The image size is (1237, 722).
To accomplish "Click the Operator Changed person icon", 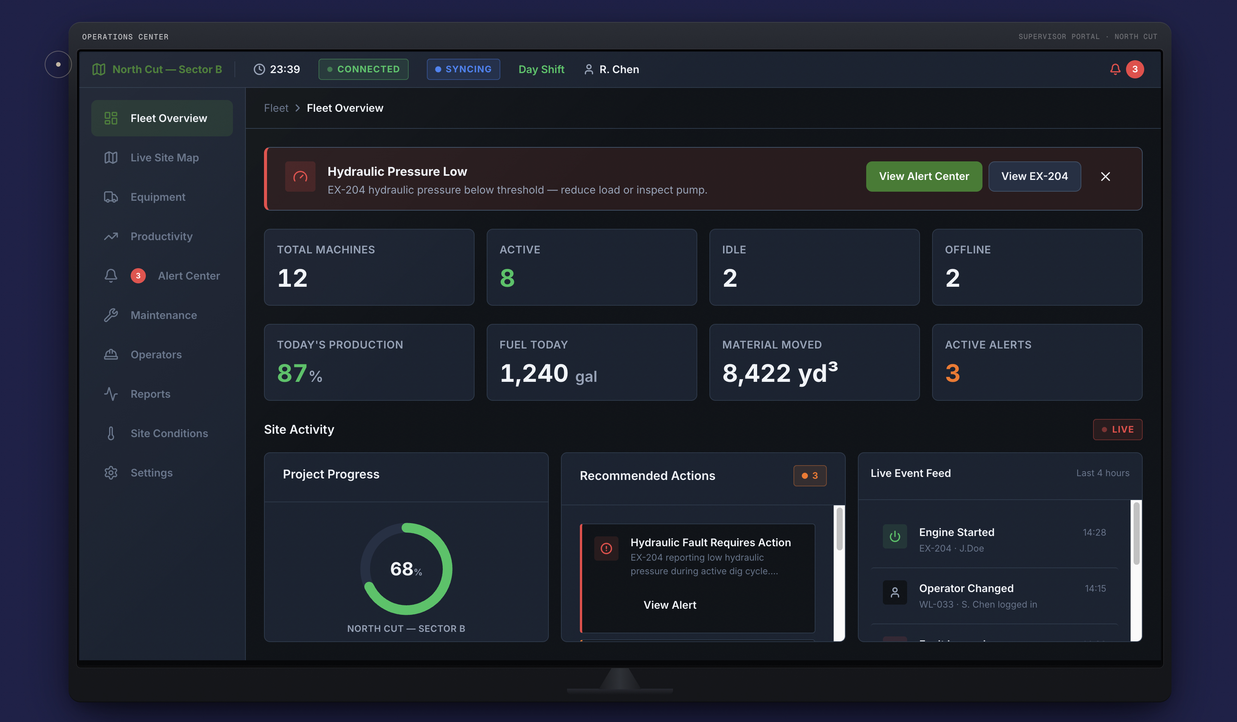I will [x=894, y=592].
